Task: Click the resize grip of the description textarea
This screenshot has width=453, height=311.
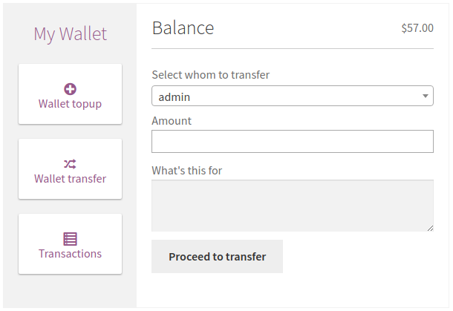Action: tap(429, 227)
